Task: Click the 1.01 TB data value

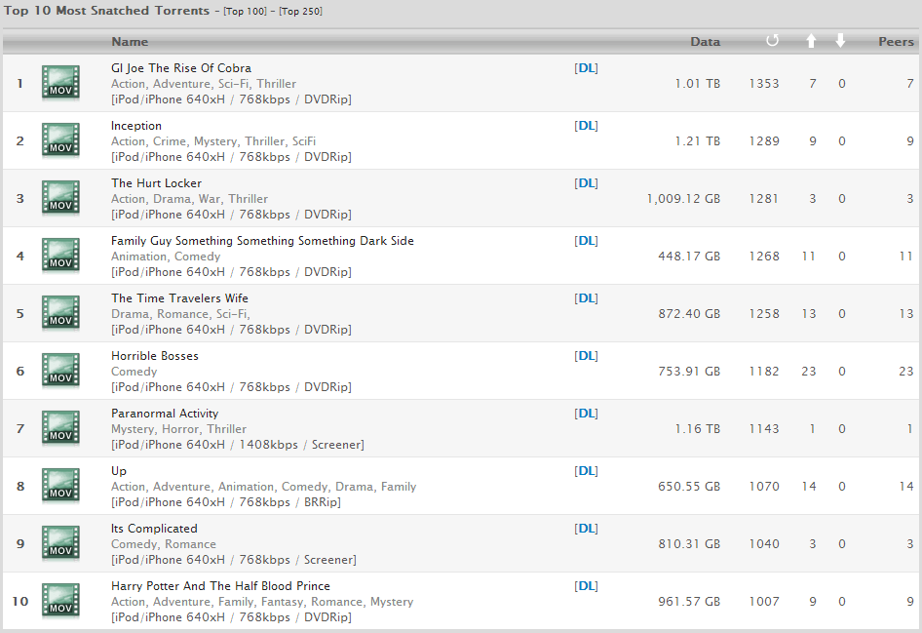Action: (698, 84)
